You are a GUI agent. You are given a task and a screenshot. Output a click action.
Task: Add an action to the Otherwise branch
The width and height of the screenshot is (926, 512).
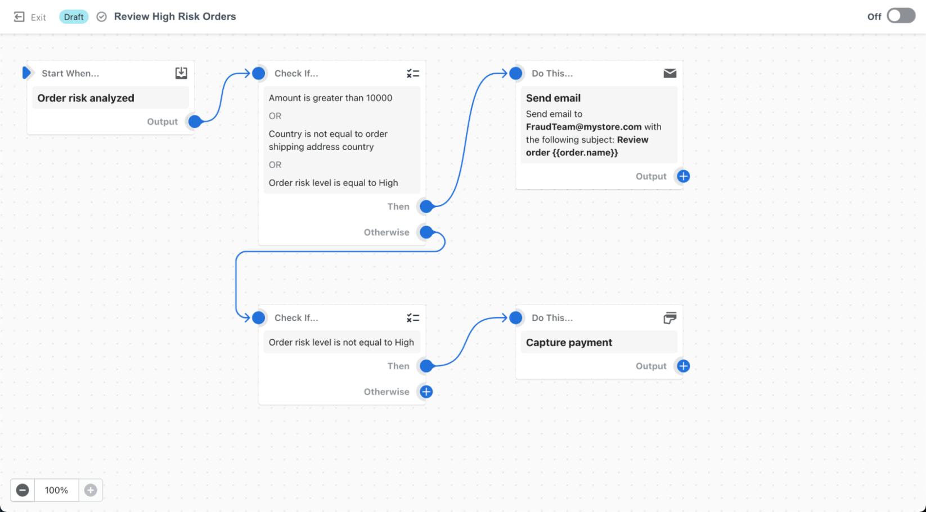tap(426, 392)
